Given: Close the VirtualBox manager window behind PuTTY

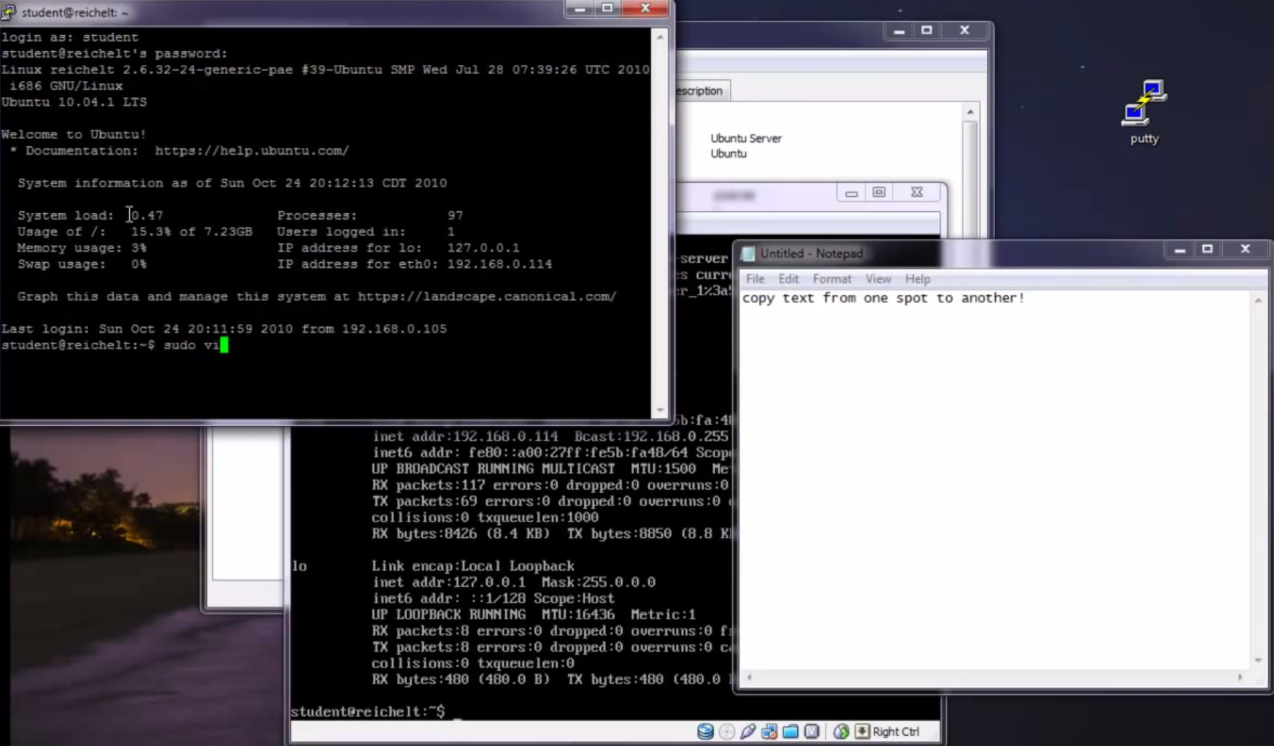Looking at the screenshot, I should pyautogui.click(x=965, y=31).
